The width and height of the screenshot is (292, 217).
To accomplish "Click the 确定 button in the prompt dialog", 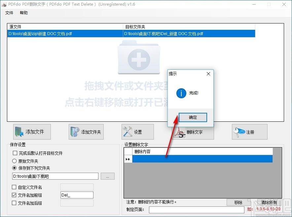I will (x=193, y=117).
